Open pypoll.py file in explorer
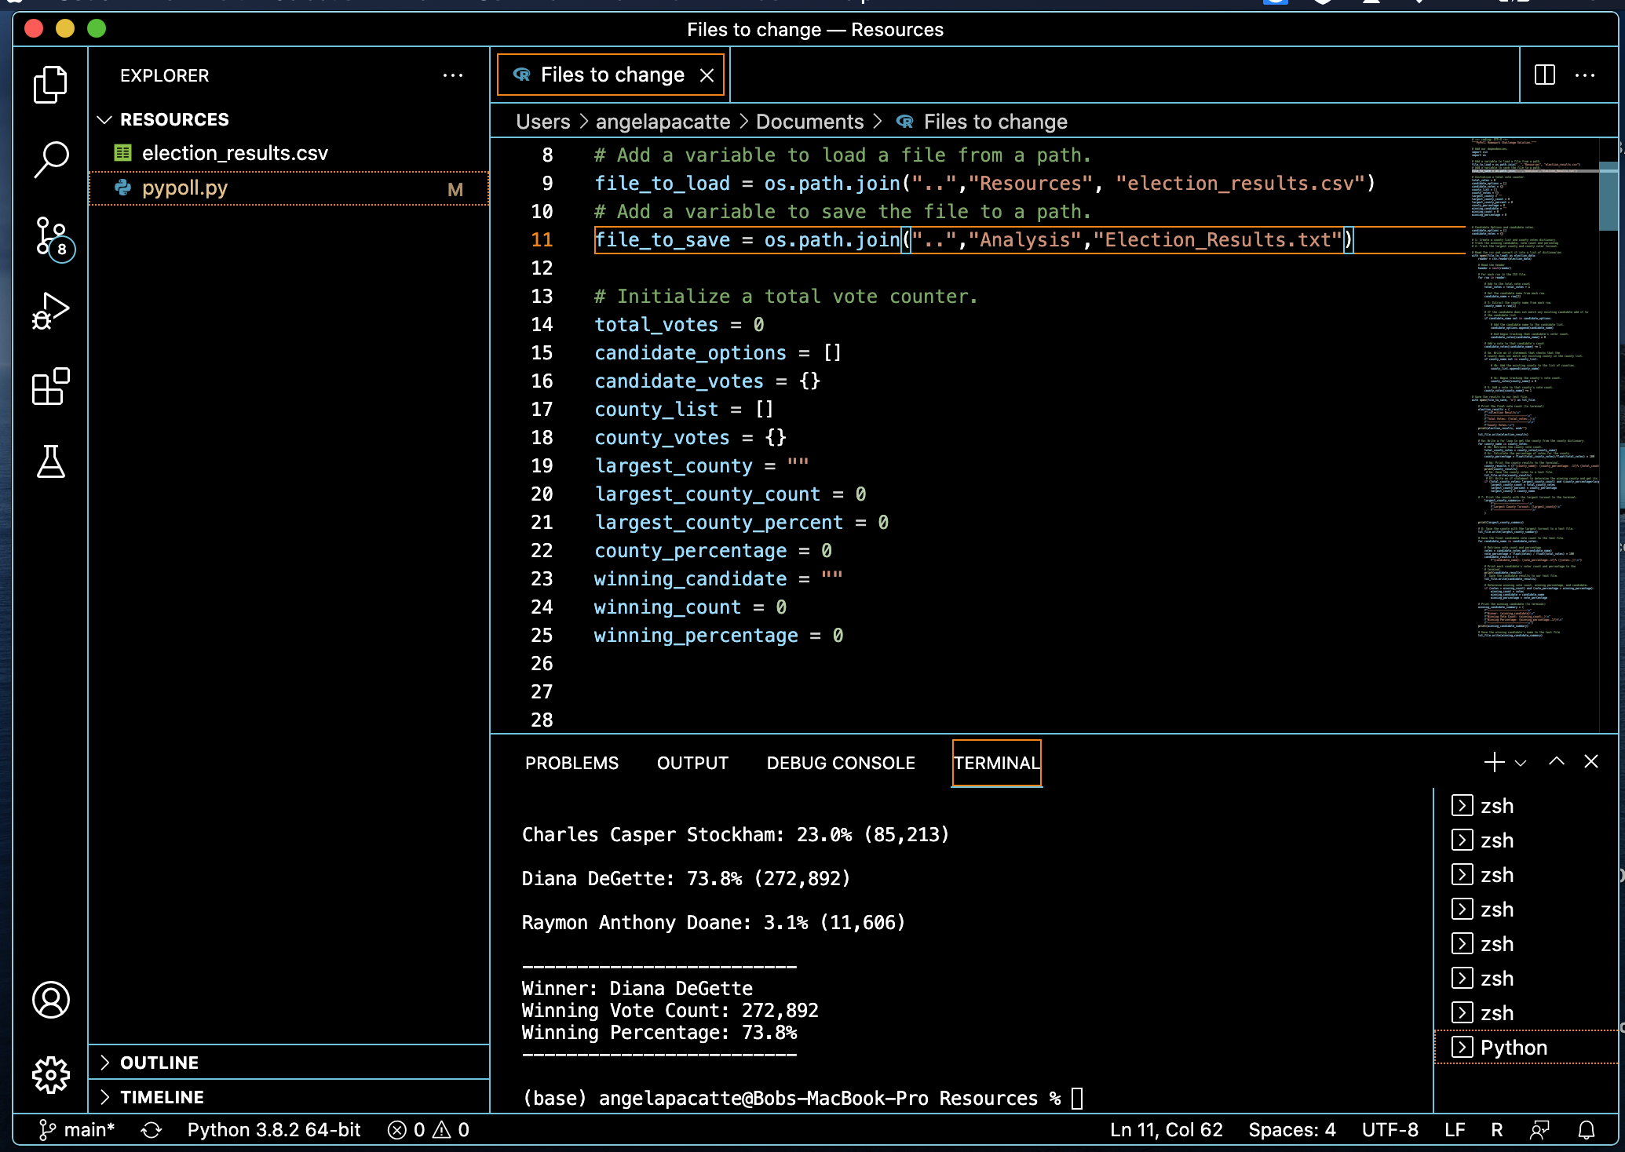 [289, 188]
